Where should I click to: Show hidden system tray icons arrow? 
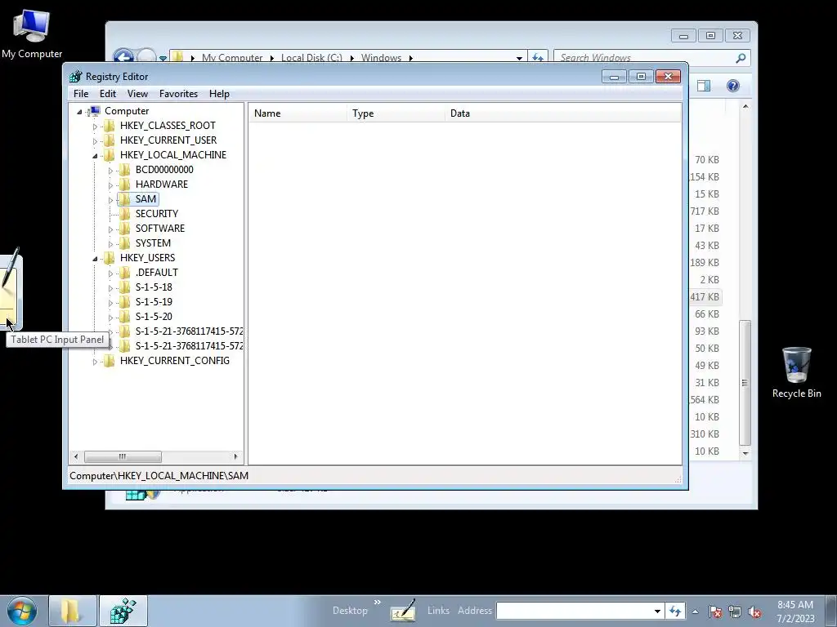695,611
